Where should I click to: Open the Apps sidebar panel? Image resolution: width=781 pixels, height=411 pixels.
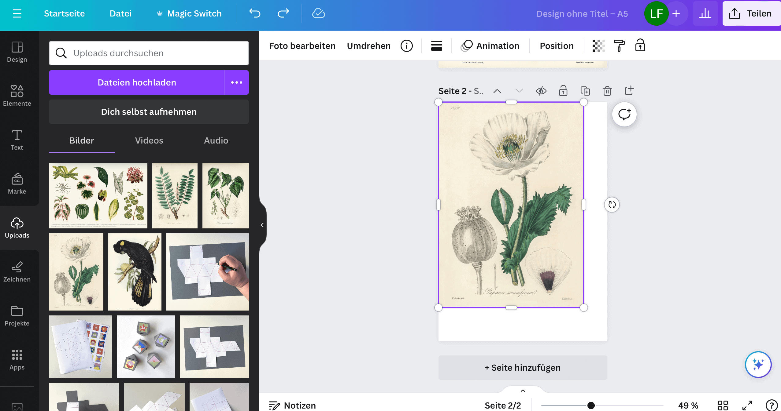pyautogui.click(x=17, y=360)
